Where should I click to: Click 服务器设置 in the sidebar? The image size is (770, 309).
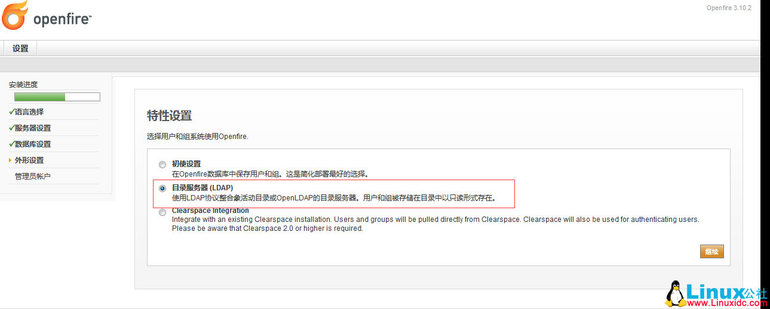(33, 128)
